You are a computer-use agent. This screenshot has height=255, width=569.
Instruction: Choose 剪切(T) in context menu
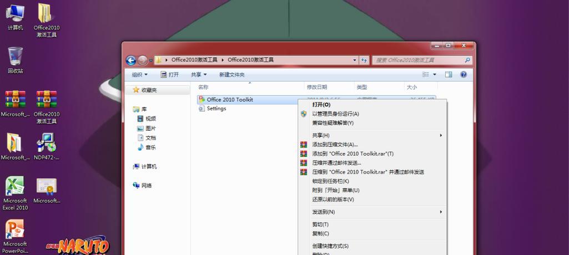pos(372,225)
